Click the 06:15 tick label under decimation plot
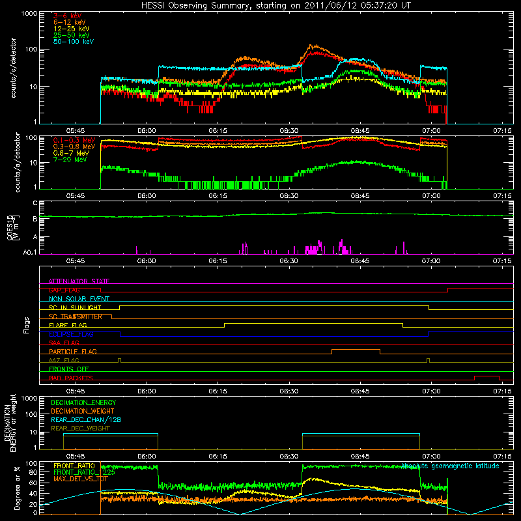This screenshot has width=521, height=521. [x=218, y=457]
